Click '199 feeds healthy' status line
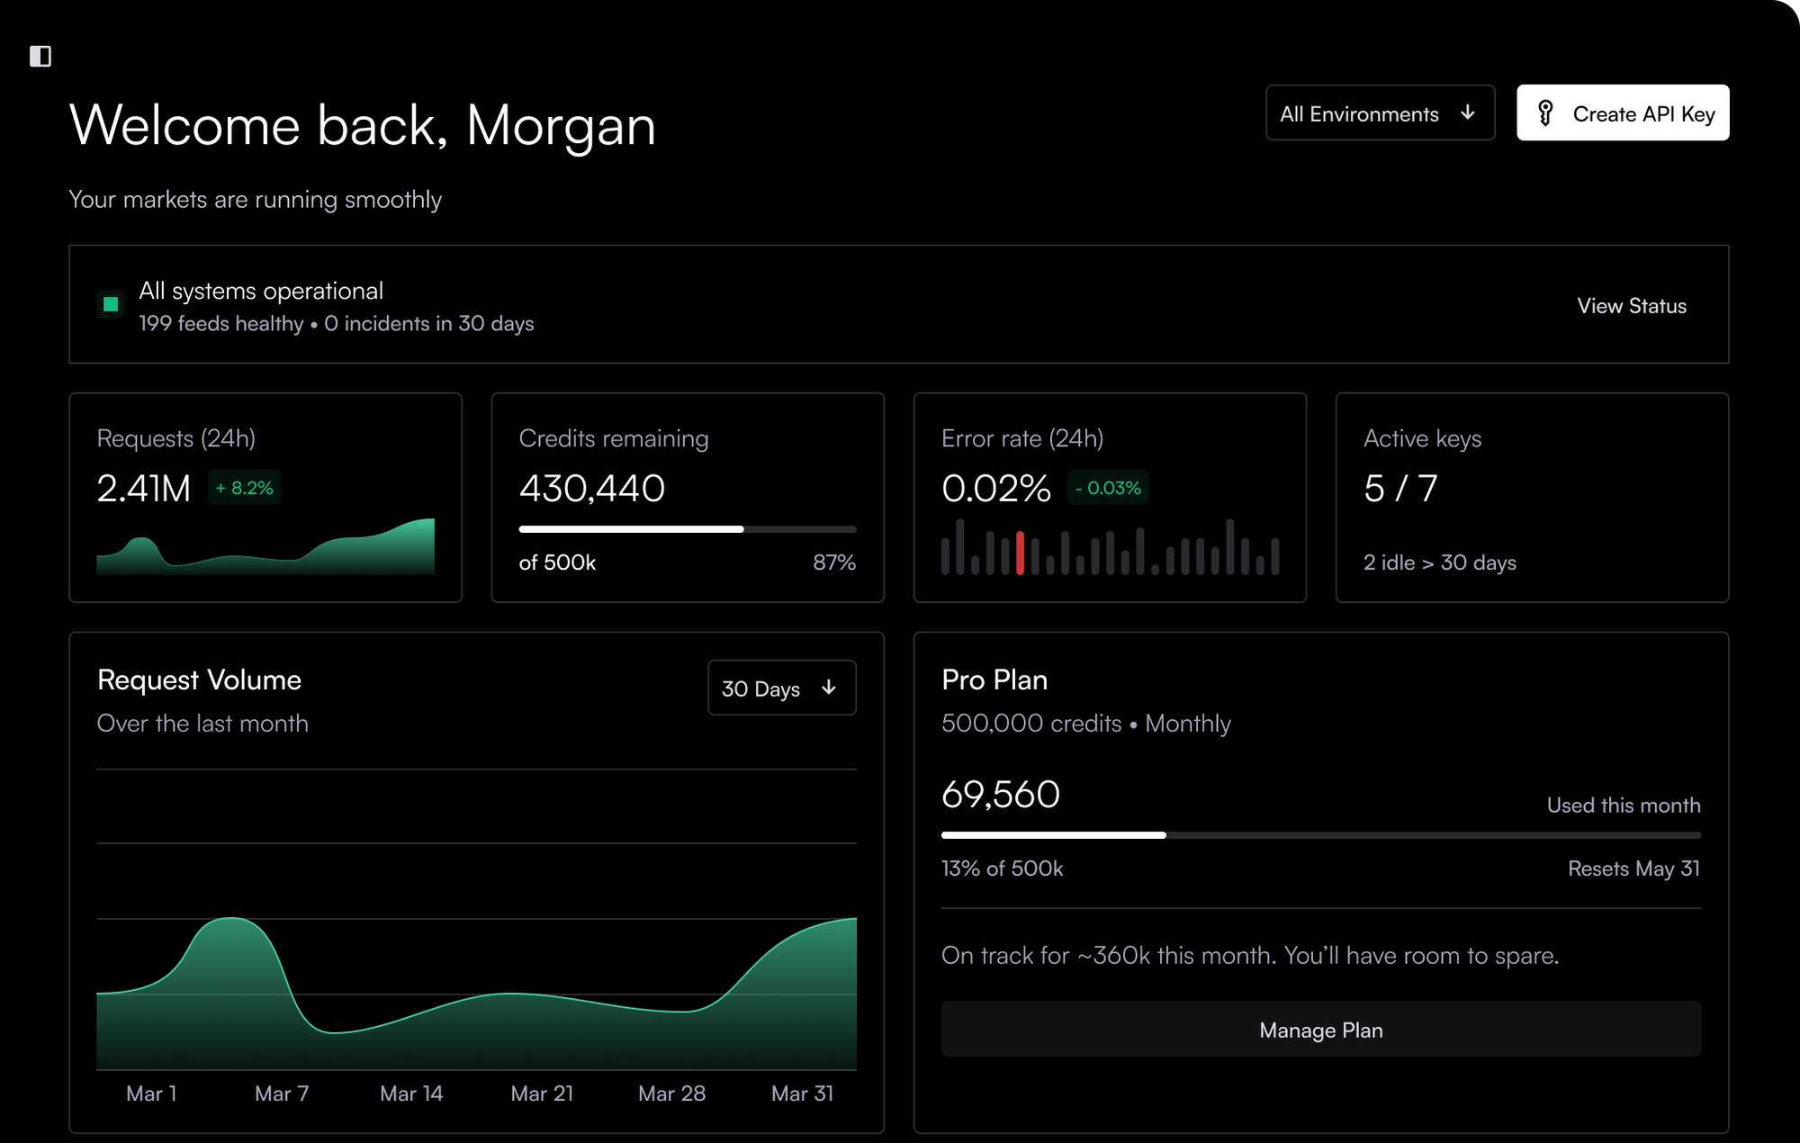This screenshot has width=1800, height=1143. coord(337,323)
